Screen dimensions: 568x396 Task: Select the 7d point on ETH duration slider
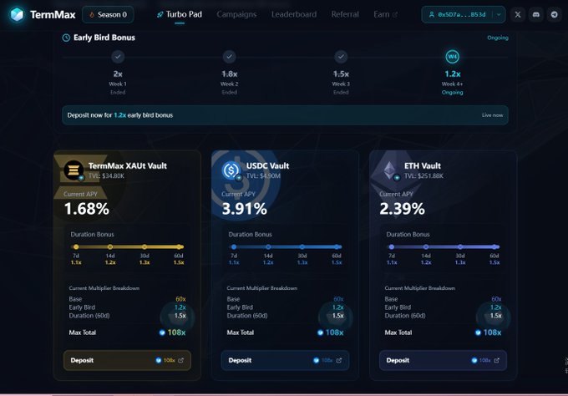pyautogui.click(x=392, y=247)
